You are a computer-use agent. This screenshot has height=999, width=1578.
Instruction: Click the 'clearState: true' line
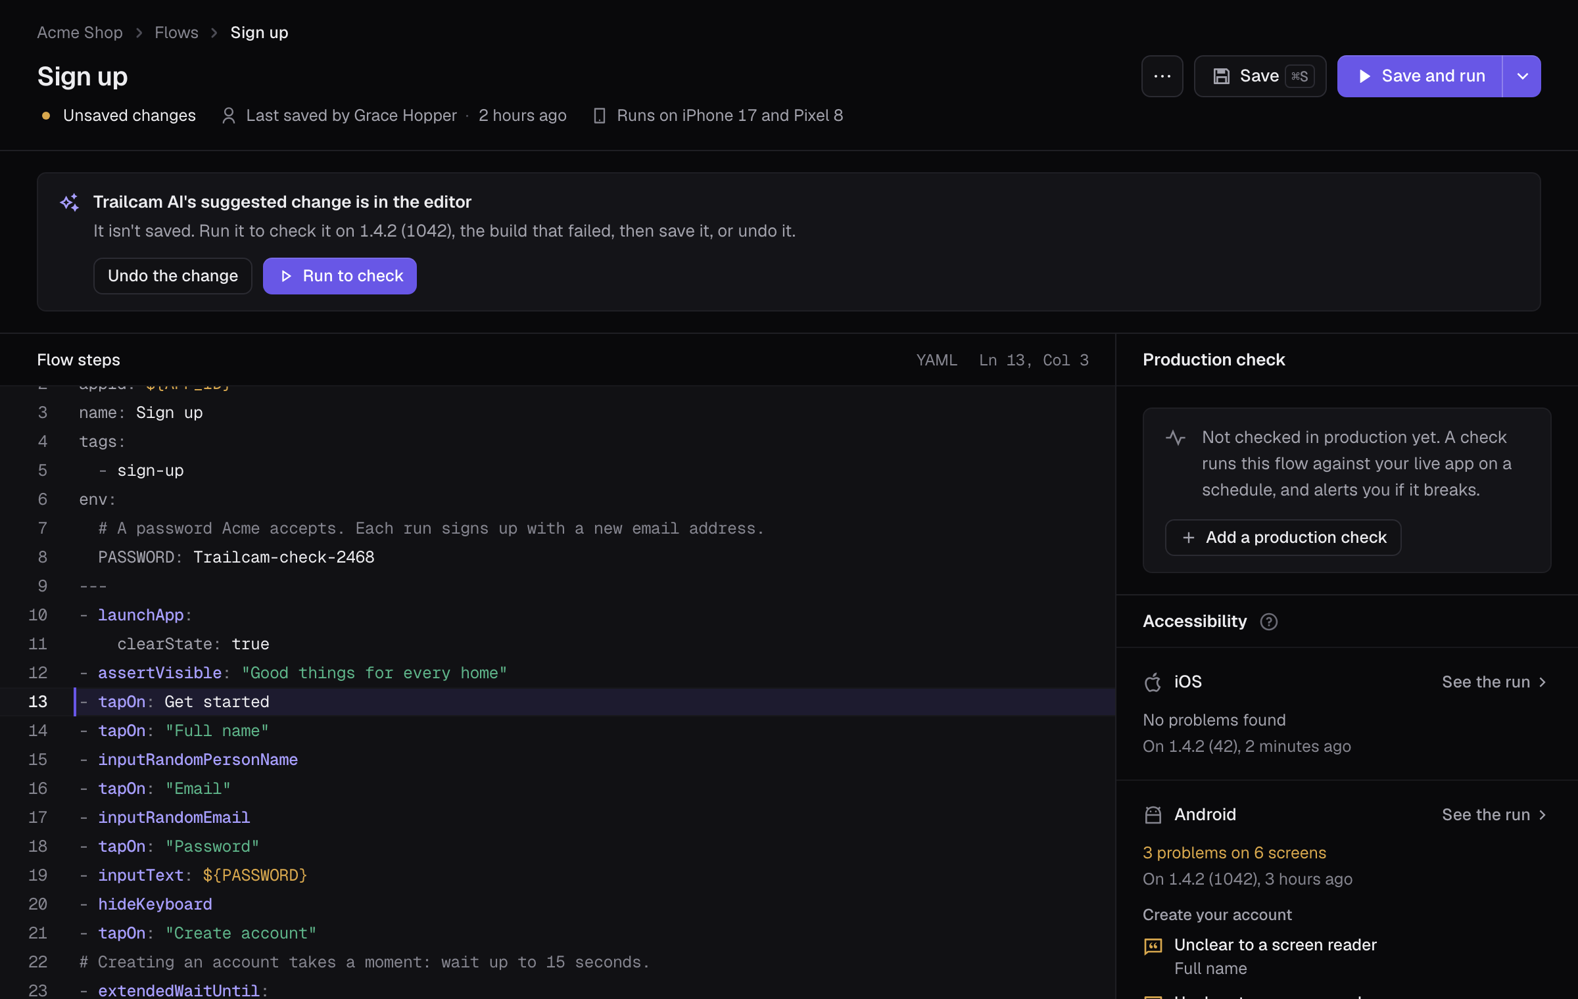point(193,644)
